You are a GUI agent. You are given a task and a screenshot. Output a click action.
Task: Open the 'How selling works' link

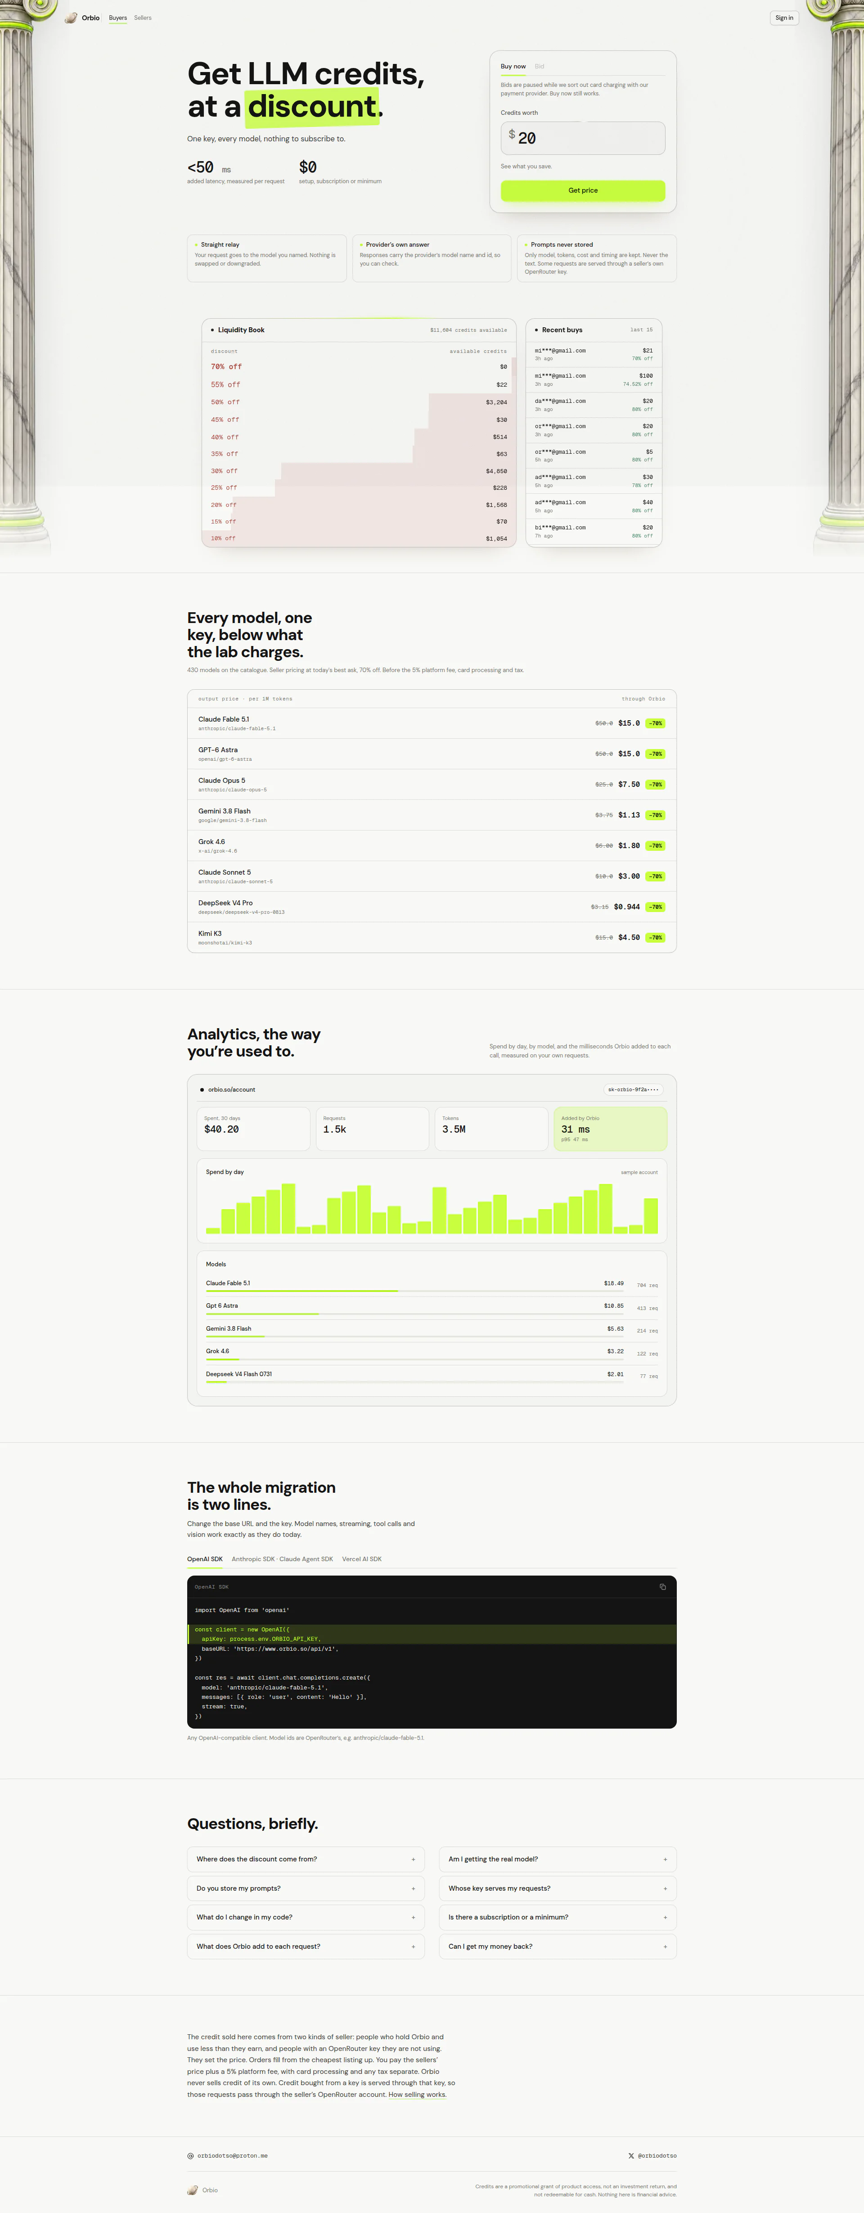point(418,2095)
